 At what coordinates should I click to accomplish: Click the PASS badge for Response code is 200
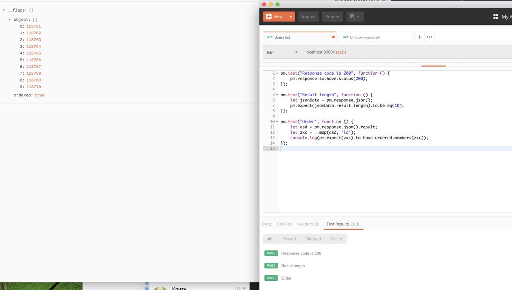pyautogui.click(x=271, y=253)
